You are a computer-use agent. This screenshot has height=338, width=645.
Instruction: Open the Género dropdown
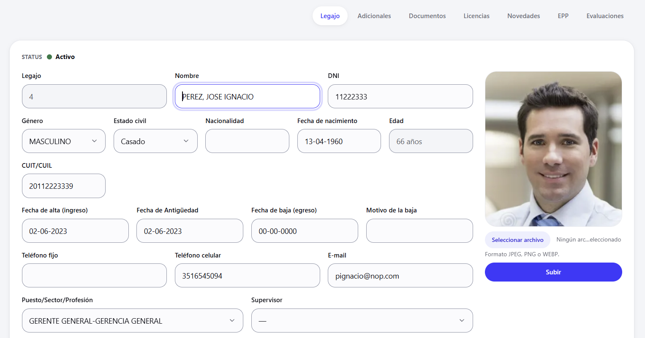64,141
